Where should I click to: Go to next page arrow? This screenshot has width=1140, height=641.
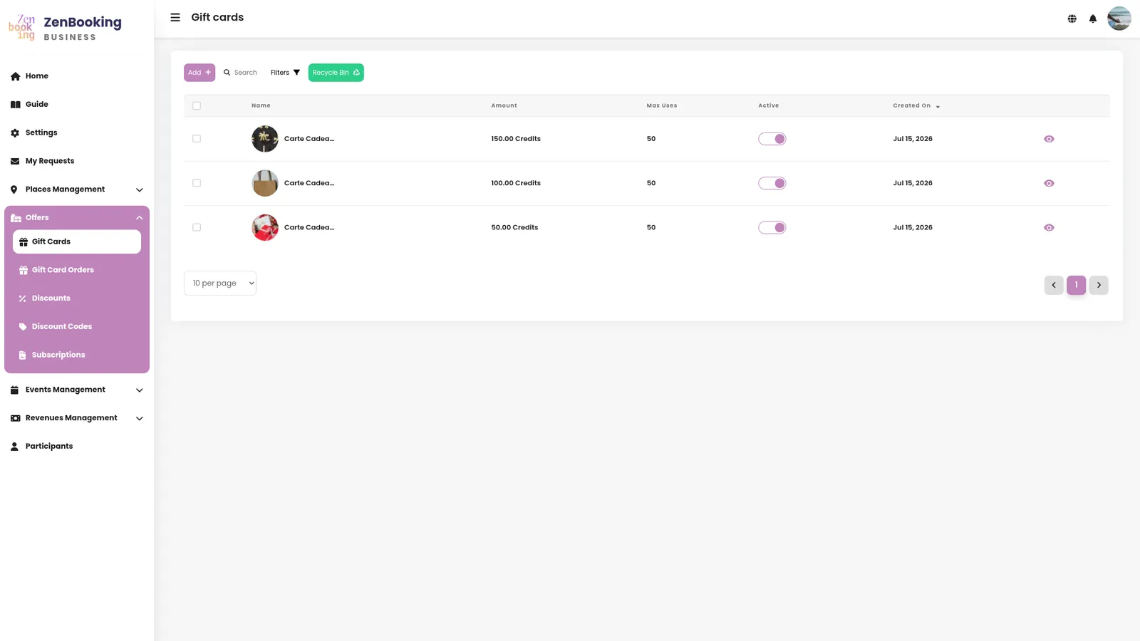pos(1099,285)
